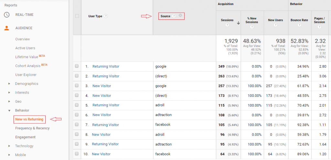Screen dimensions: 331x160
Task: Click the Audience person icon
Action: (x=7, y=28)
